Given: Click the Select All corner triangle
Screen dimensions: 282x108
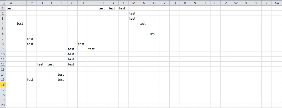Looking at the screenshot, I should (x=3, y=3).
